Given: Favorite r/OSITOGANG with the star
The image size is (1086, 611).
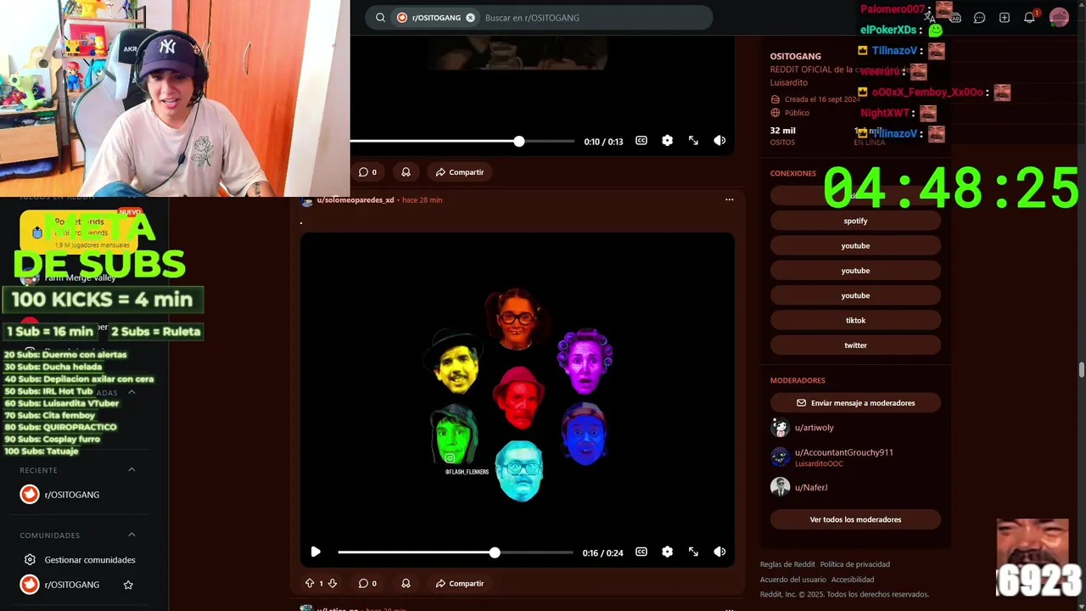Looking at the screenshot, I should click(128, 585).
